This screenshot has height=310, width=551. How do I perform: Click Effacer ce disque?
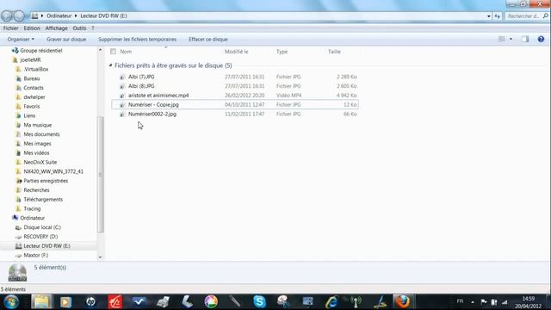coord(208,40)
